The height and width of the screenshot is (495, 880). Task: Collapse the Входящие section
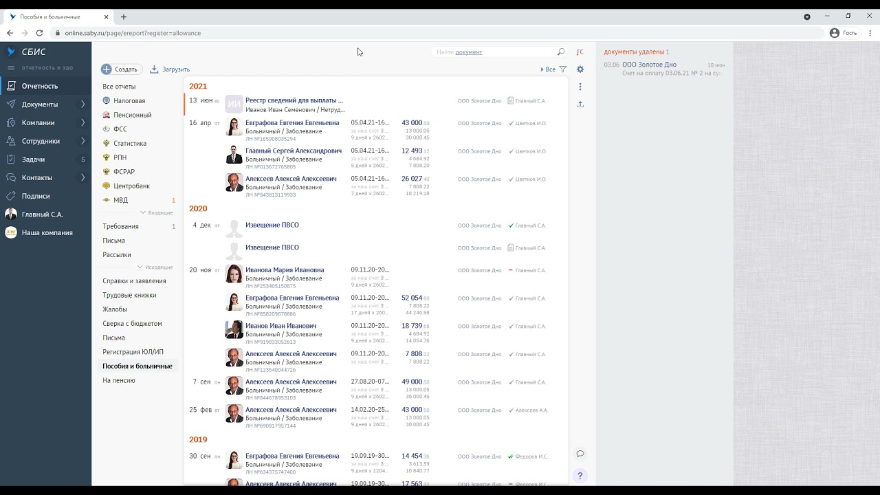[x=157, y=212]
